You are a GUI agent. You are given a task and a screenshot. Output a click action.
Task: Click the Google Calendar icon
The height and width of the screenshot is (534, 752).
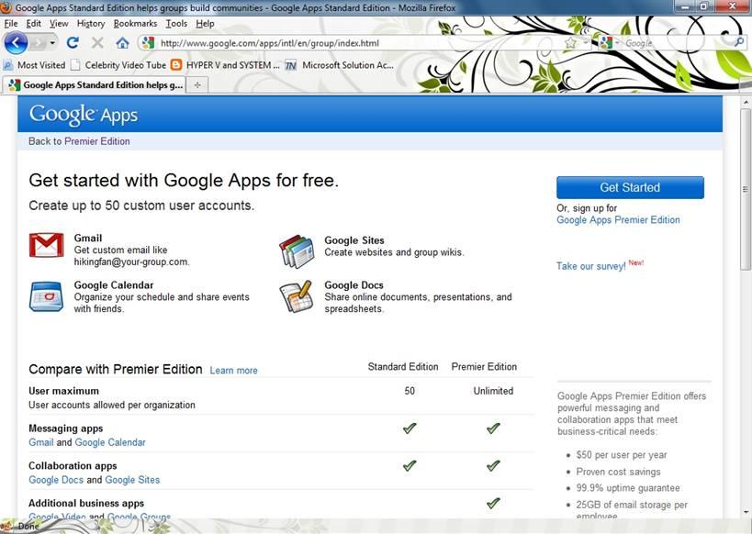[x=46, y=296]
